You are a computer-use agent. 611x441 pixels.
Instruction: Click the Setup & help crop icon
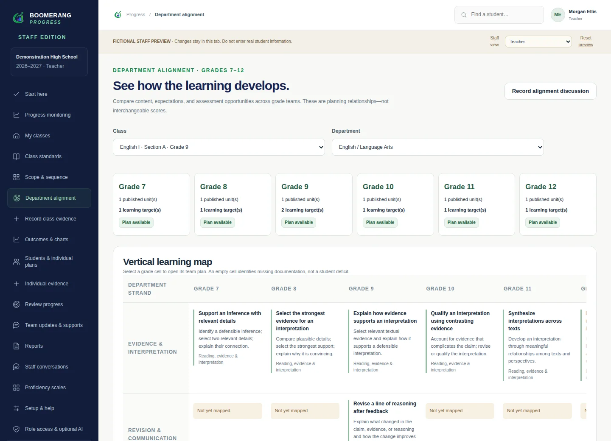(16, 408)
